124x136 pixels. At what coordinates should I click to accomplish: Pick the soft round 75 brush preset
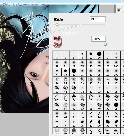[57, 115]
